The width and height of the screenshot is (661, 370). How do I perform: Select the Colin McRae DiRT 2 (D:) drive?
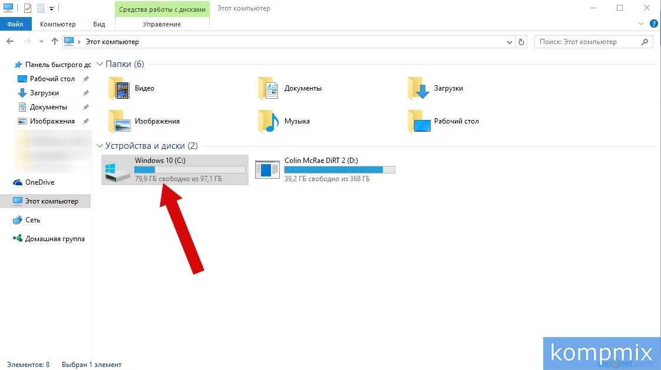tap(325, 169)
